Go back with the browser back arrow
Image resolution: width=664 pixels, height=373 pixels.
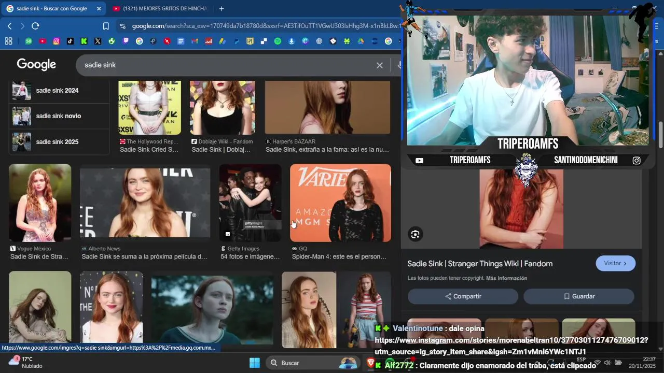coord(9,26)
